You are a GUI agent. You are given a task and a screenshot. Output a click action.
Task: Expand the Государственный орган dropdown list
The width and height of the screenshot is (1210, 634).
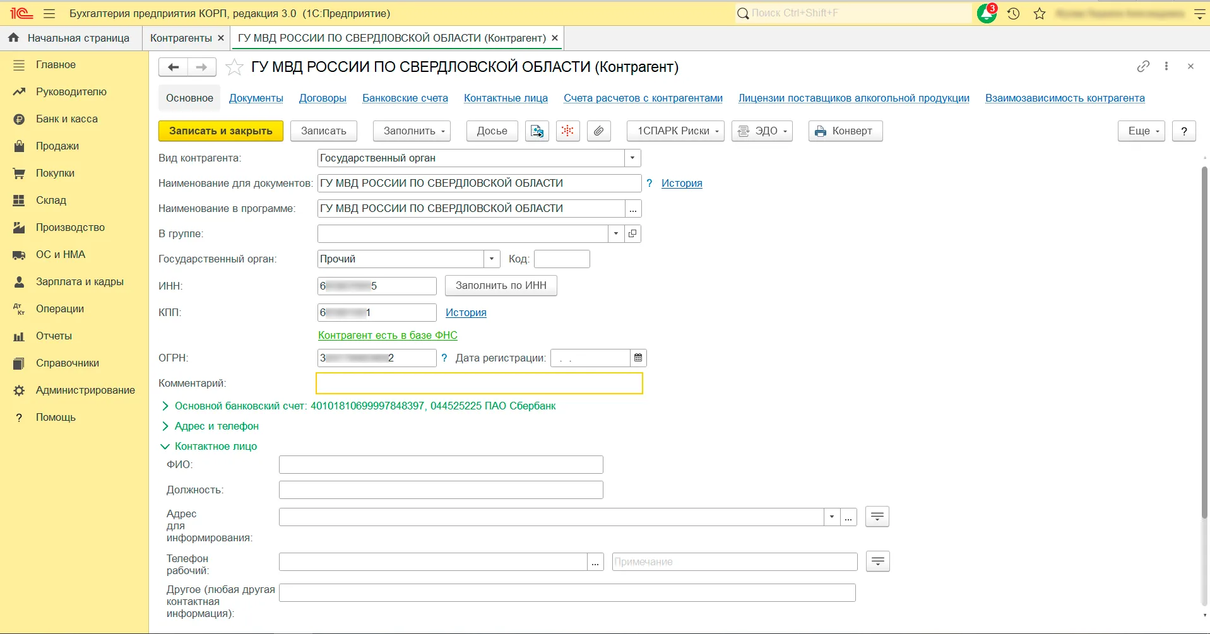(x=492, y=259)
